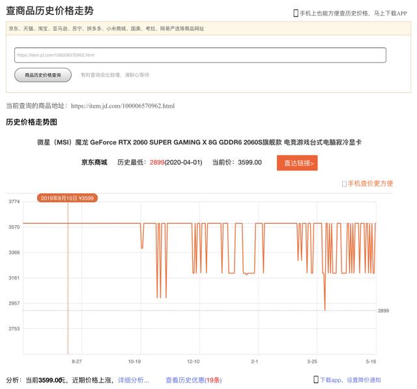Click the small phone icon before 手机查价更方便
This screenshot has width=417, height=389.
pyautogui.click(x=344, y=184)
